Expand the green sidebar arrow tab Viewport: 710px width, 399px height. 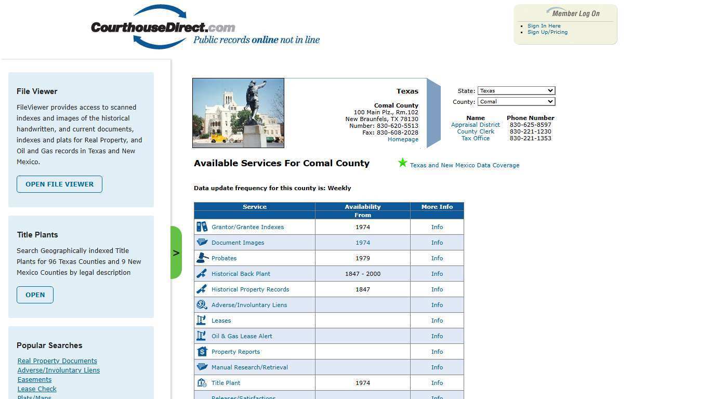point(176,253)
